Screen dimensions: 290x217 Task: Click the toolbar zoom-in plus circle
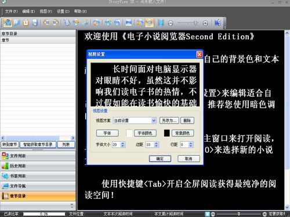click(x=205, y=23)
